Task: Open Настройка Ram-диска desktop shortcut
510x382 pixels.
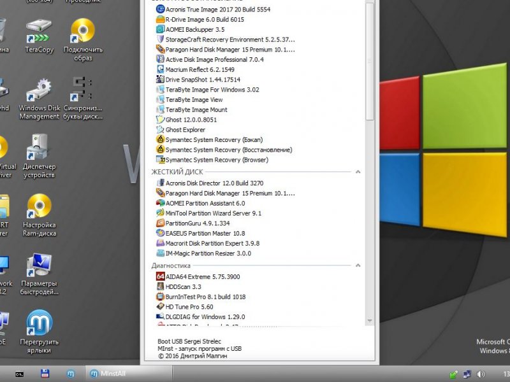Action: click(x=39, y=215)
